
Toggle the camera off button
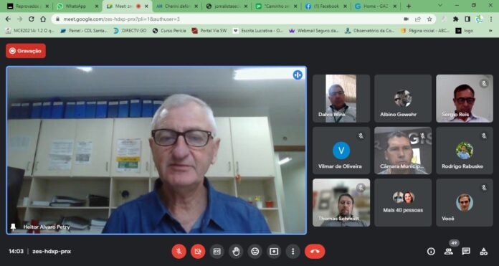(198, 252)
